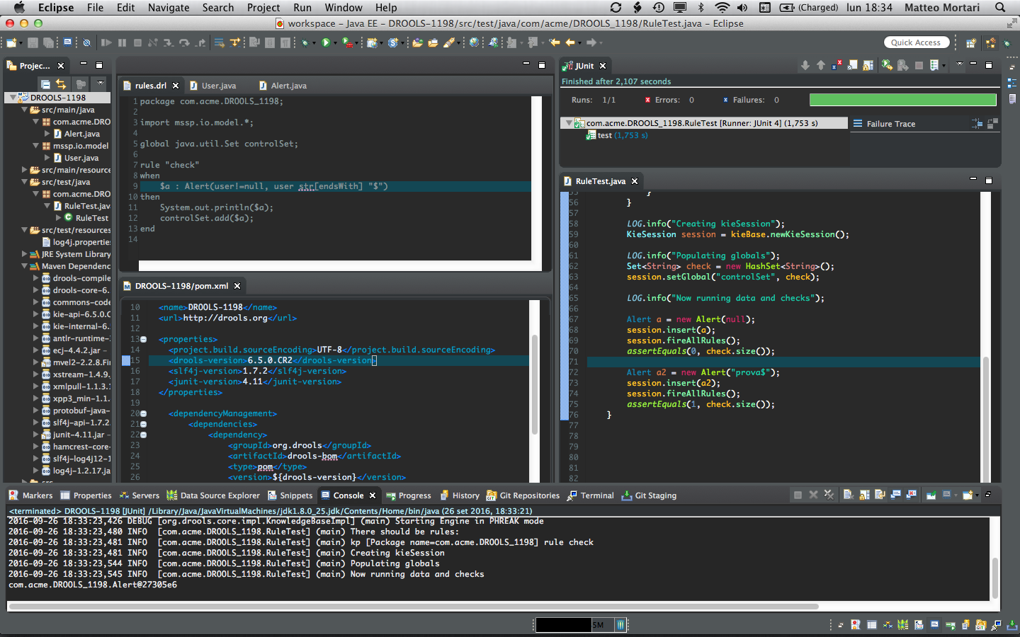Click the Clear Console icon
1020x637 pixels.
848,495
